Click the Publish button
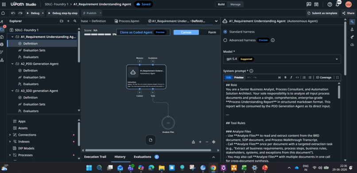This screenshot has width=357, height=173. coord(89,13)
